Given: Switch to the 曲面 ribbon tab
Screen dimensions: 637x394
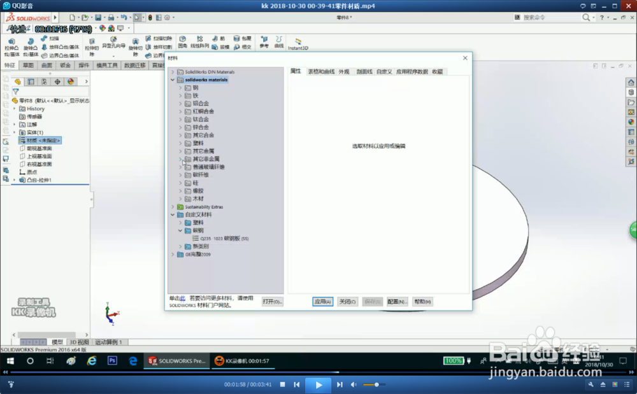Looking at the screenshot, I should (47, 66).
